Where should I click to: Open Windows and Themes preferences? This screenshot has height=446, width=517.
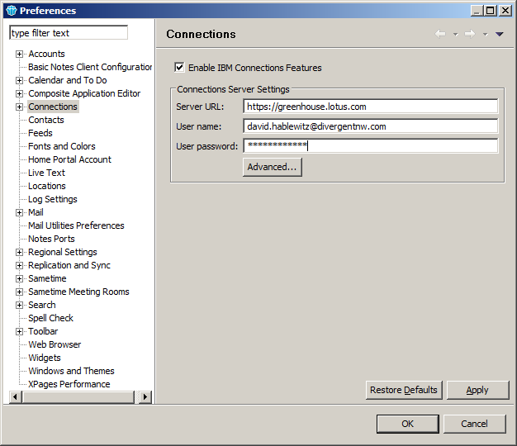(x=71, y=371)
